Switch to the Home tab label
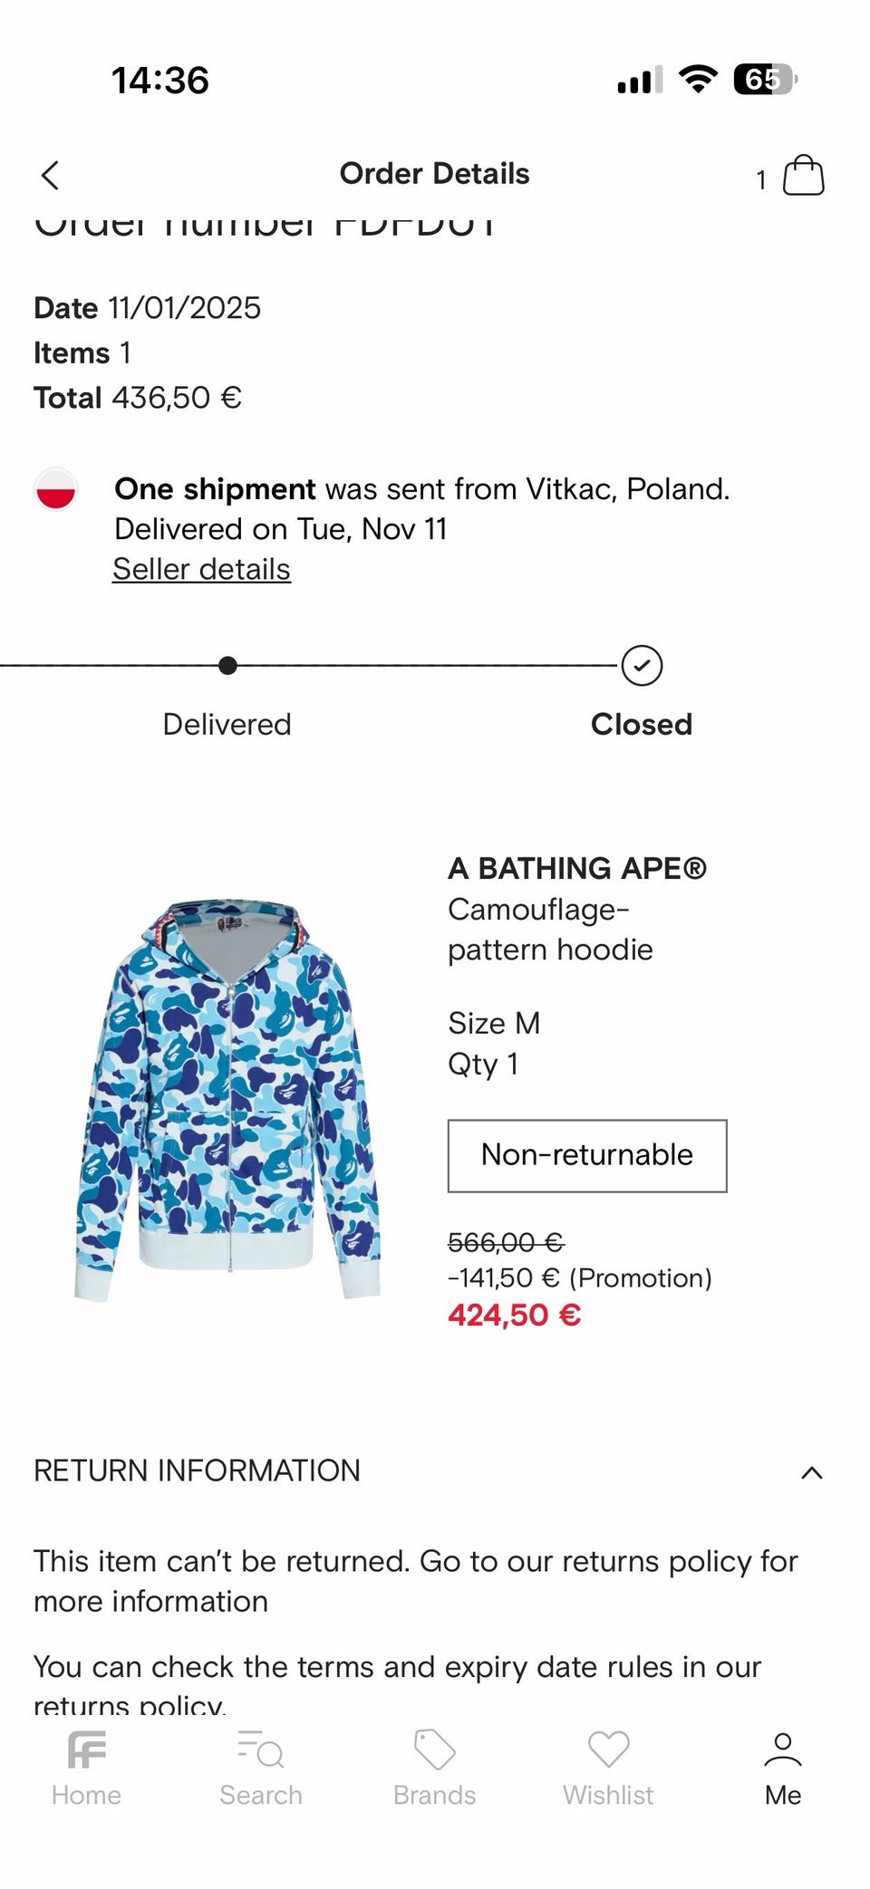Screen dimensions: 870x1889 tap(87, 1795)
